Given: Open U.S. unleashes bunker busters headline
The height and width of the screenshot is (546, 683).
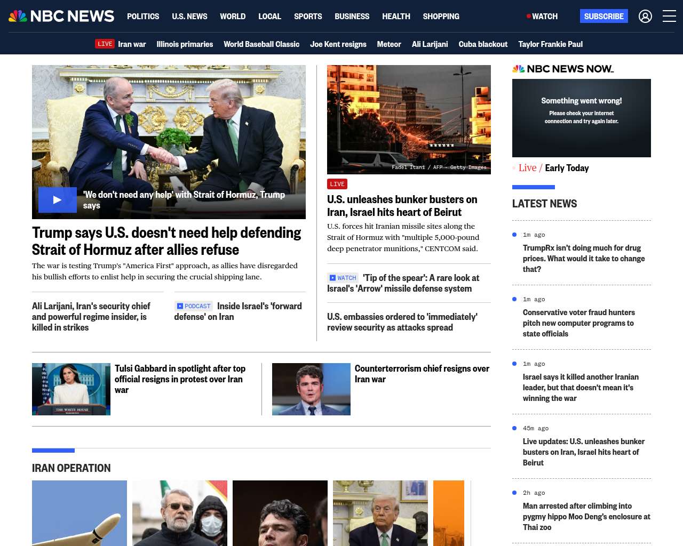Looking at the screenshot, I should tap(402, 206).
